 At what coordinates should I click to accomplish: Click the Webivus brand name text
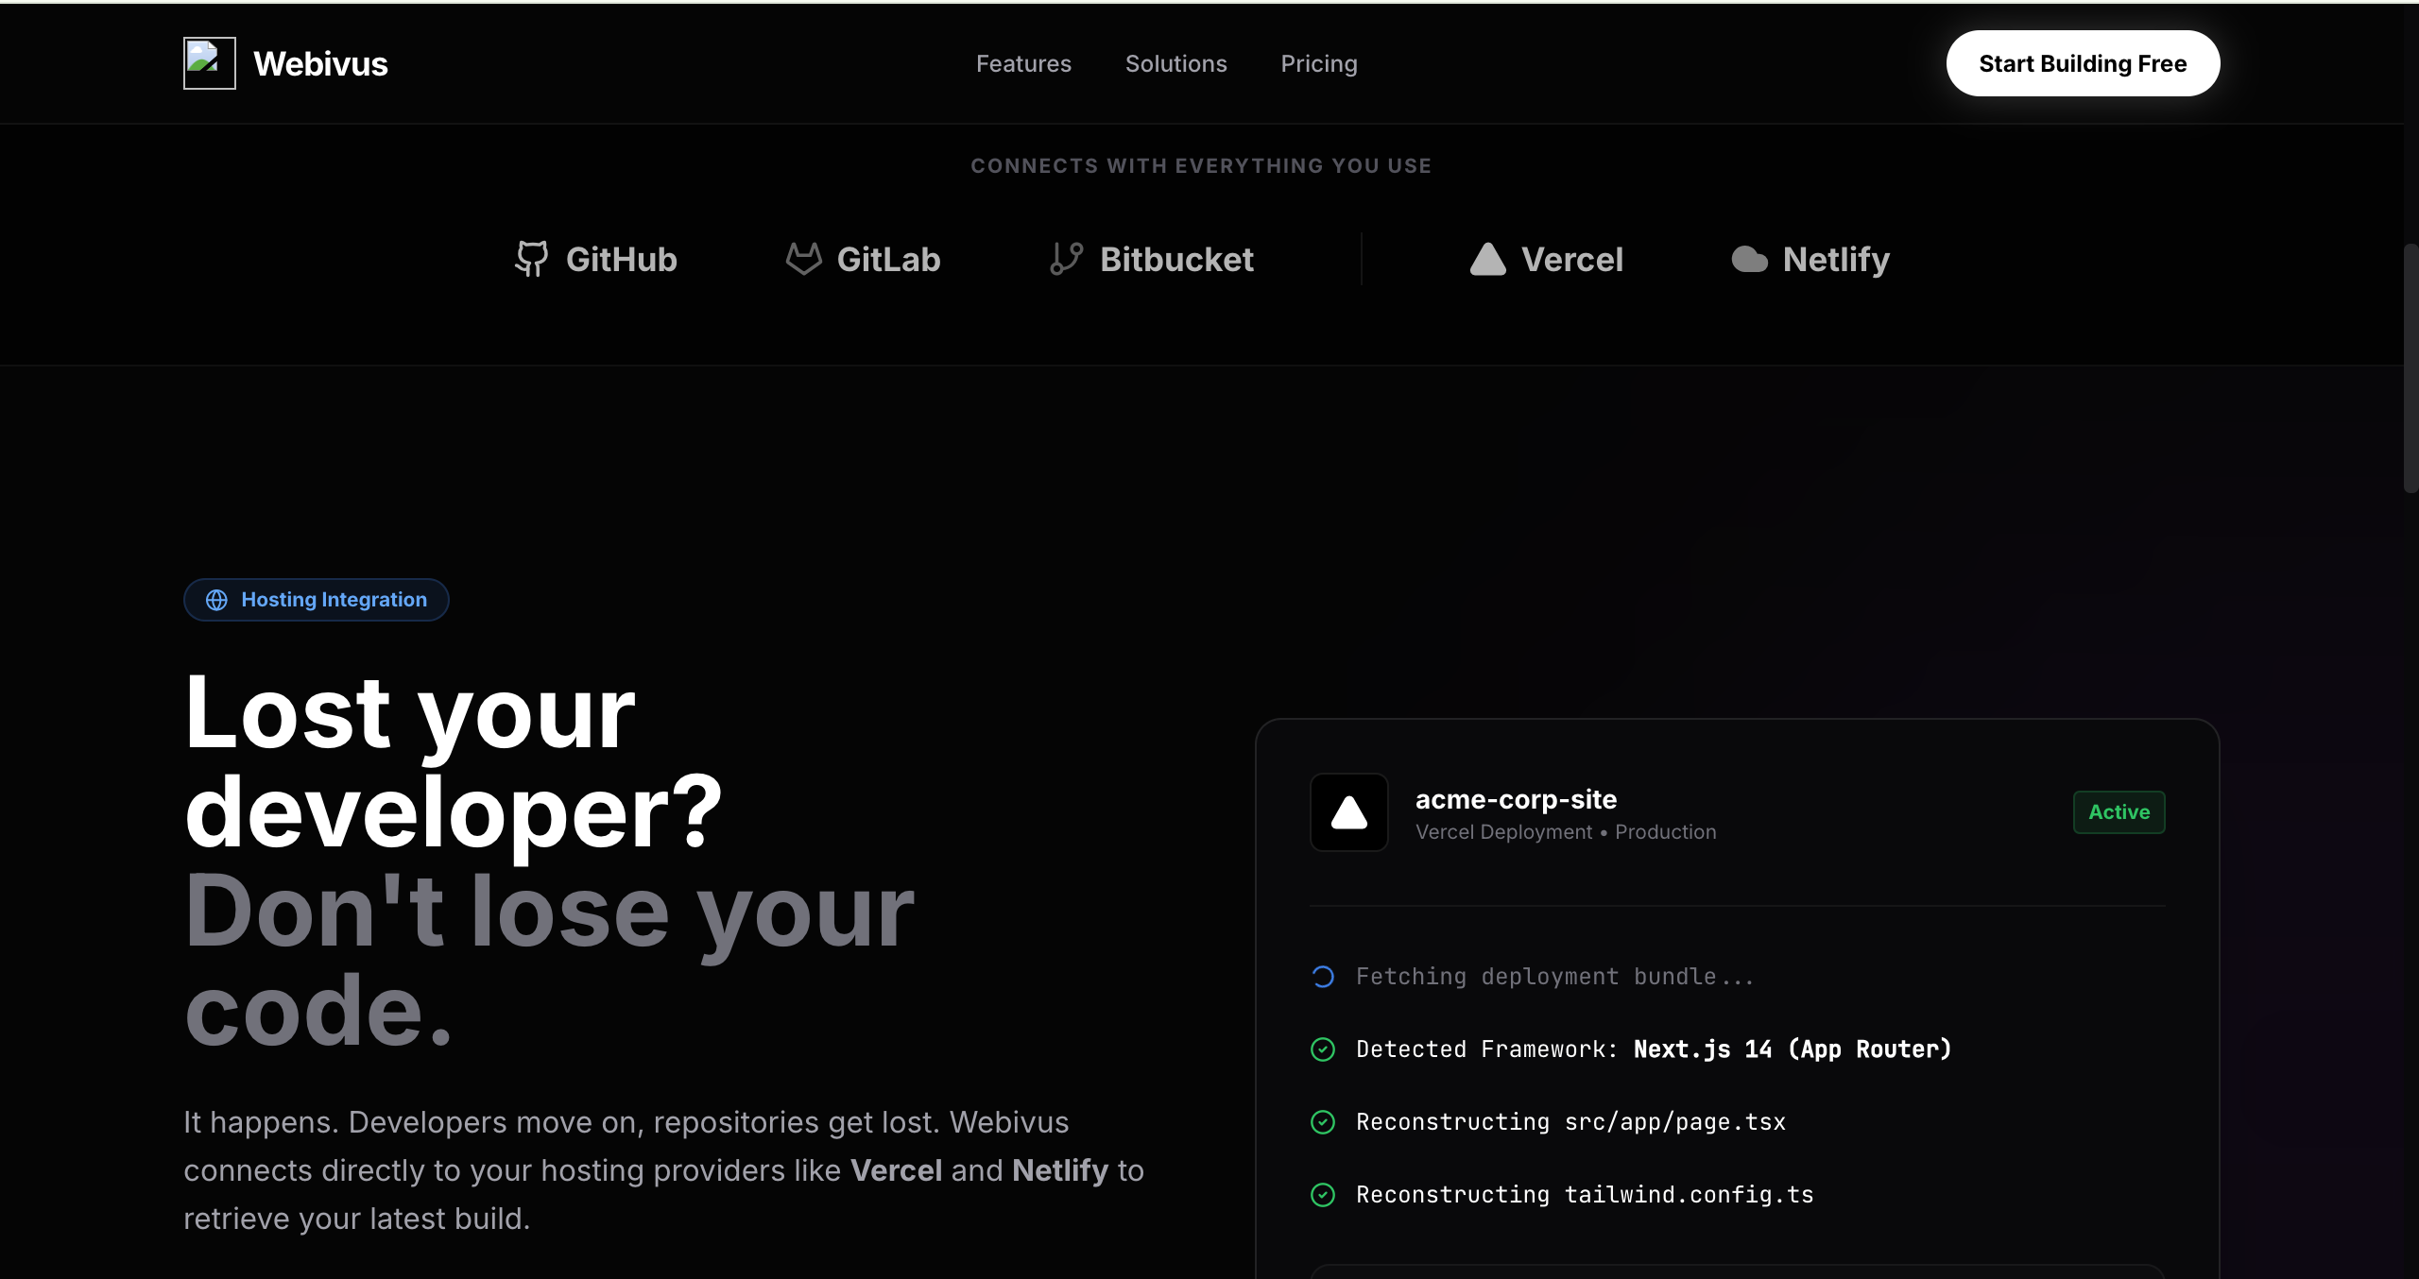point(320,63)
